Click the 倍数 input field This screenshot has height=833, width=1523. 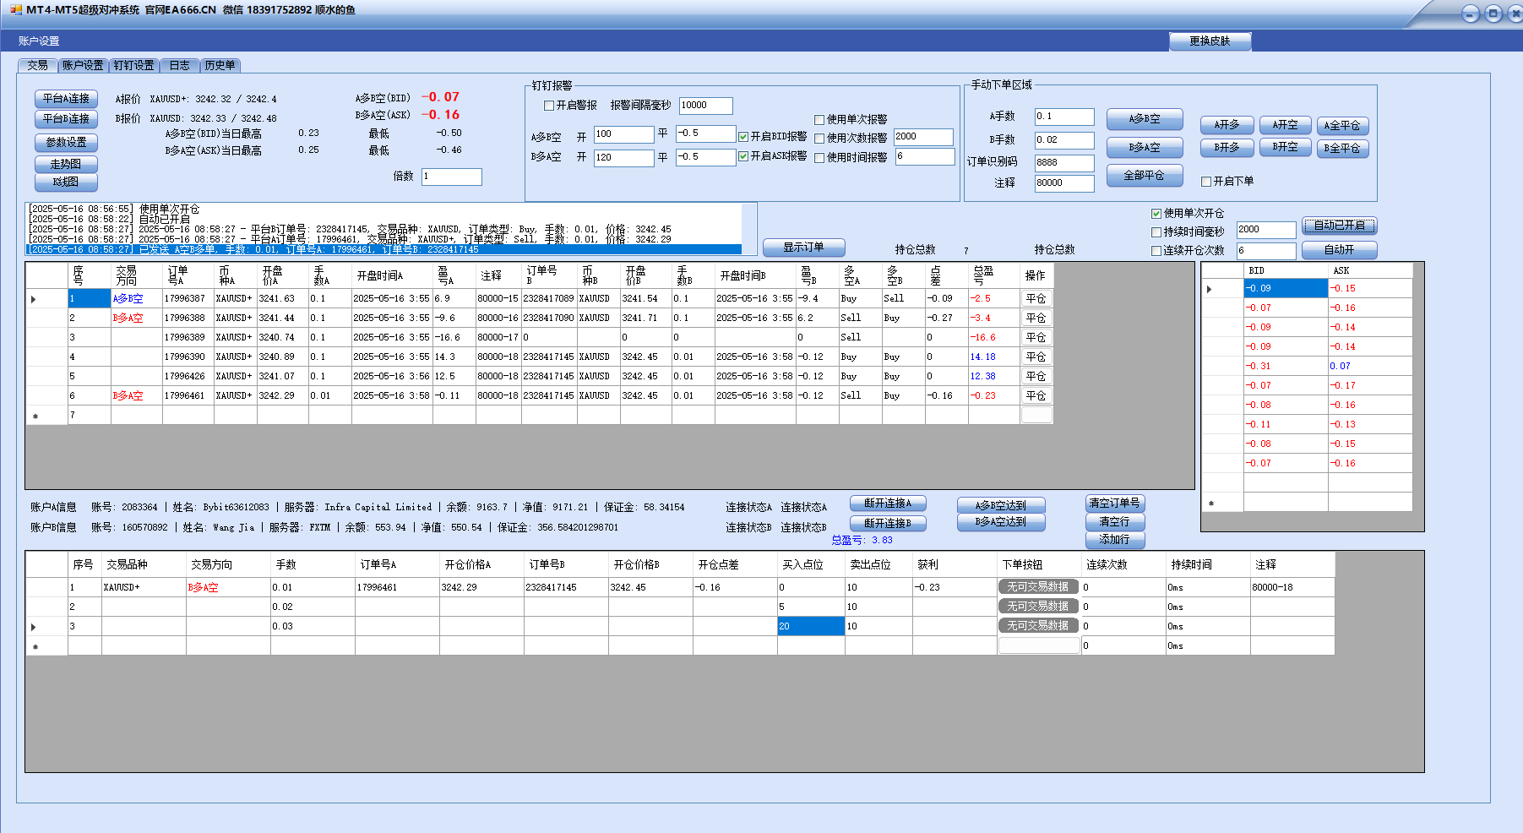pyautogui.click(x=451, y=177)
